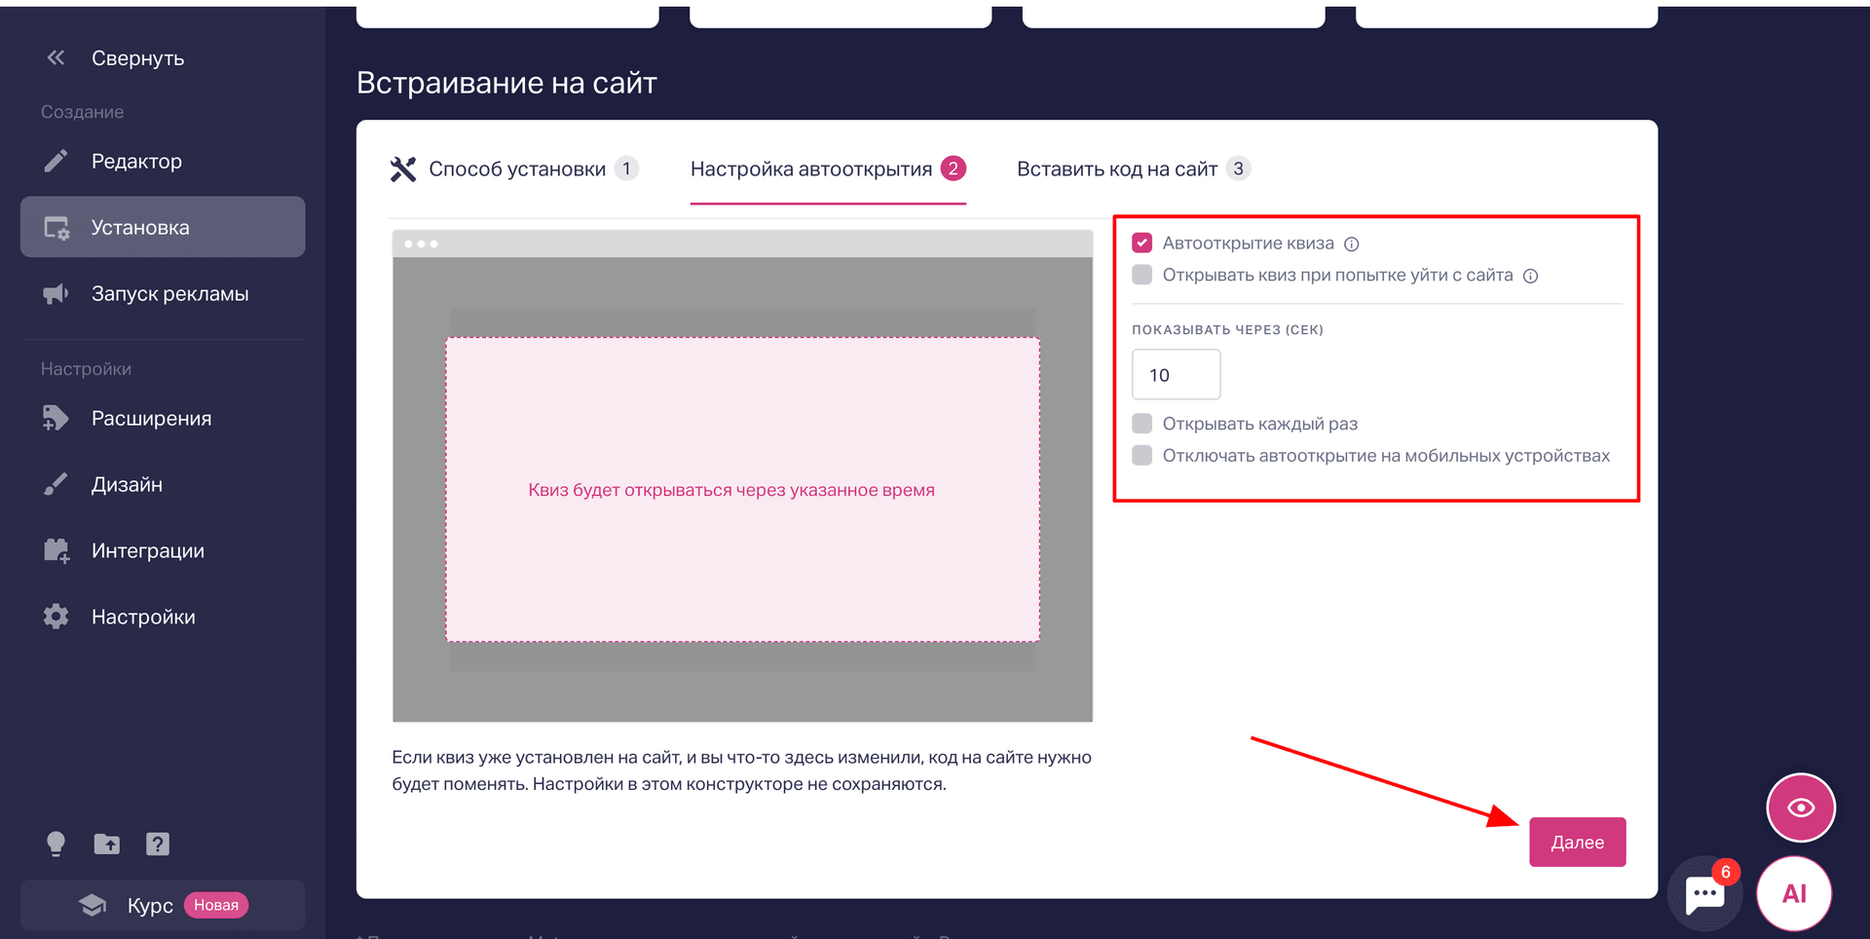
Task: Open the wrench tools icon near Способ установки
Action: pyautogui.click(x=403, y=169)
